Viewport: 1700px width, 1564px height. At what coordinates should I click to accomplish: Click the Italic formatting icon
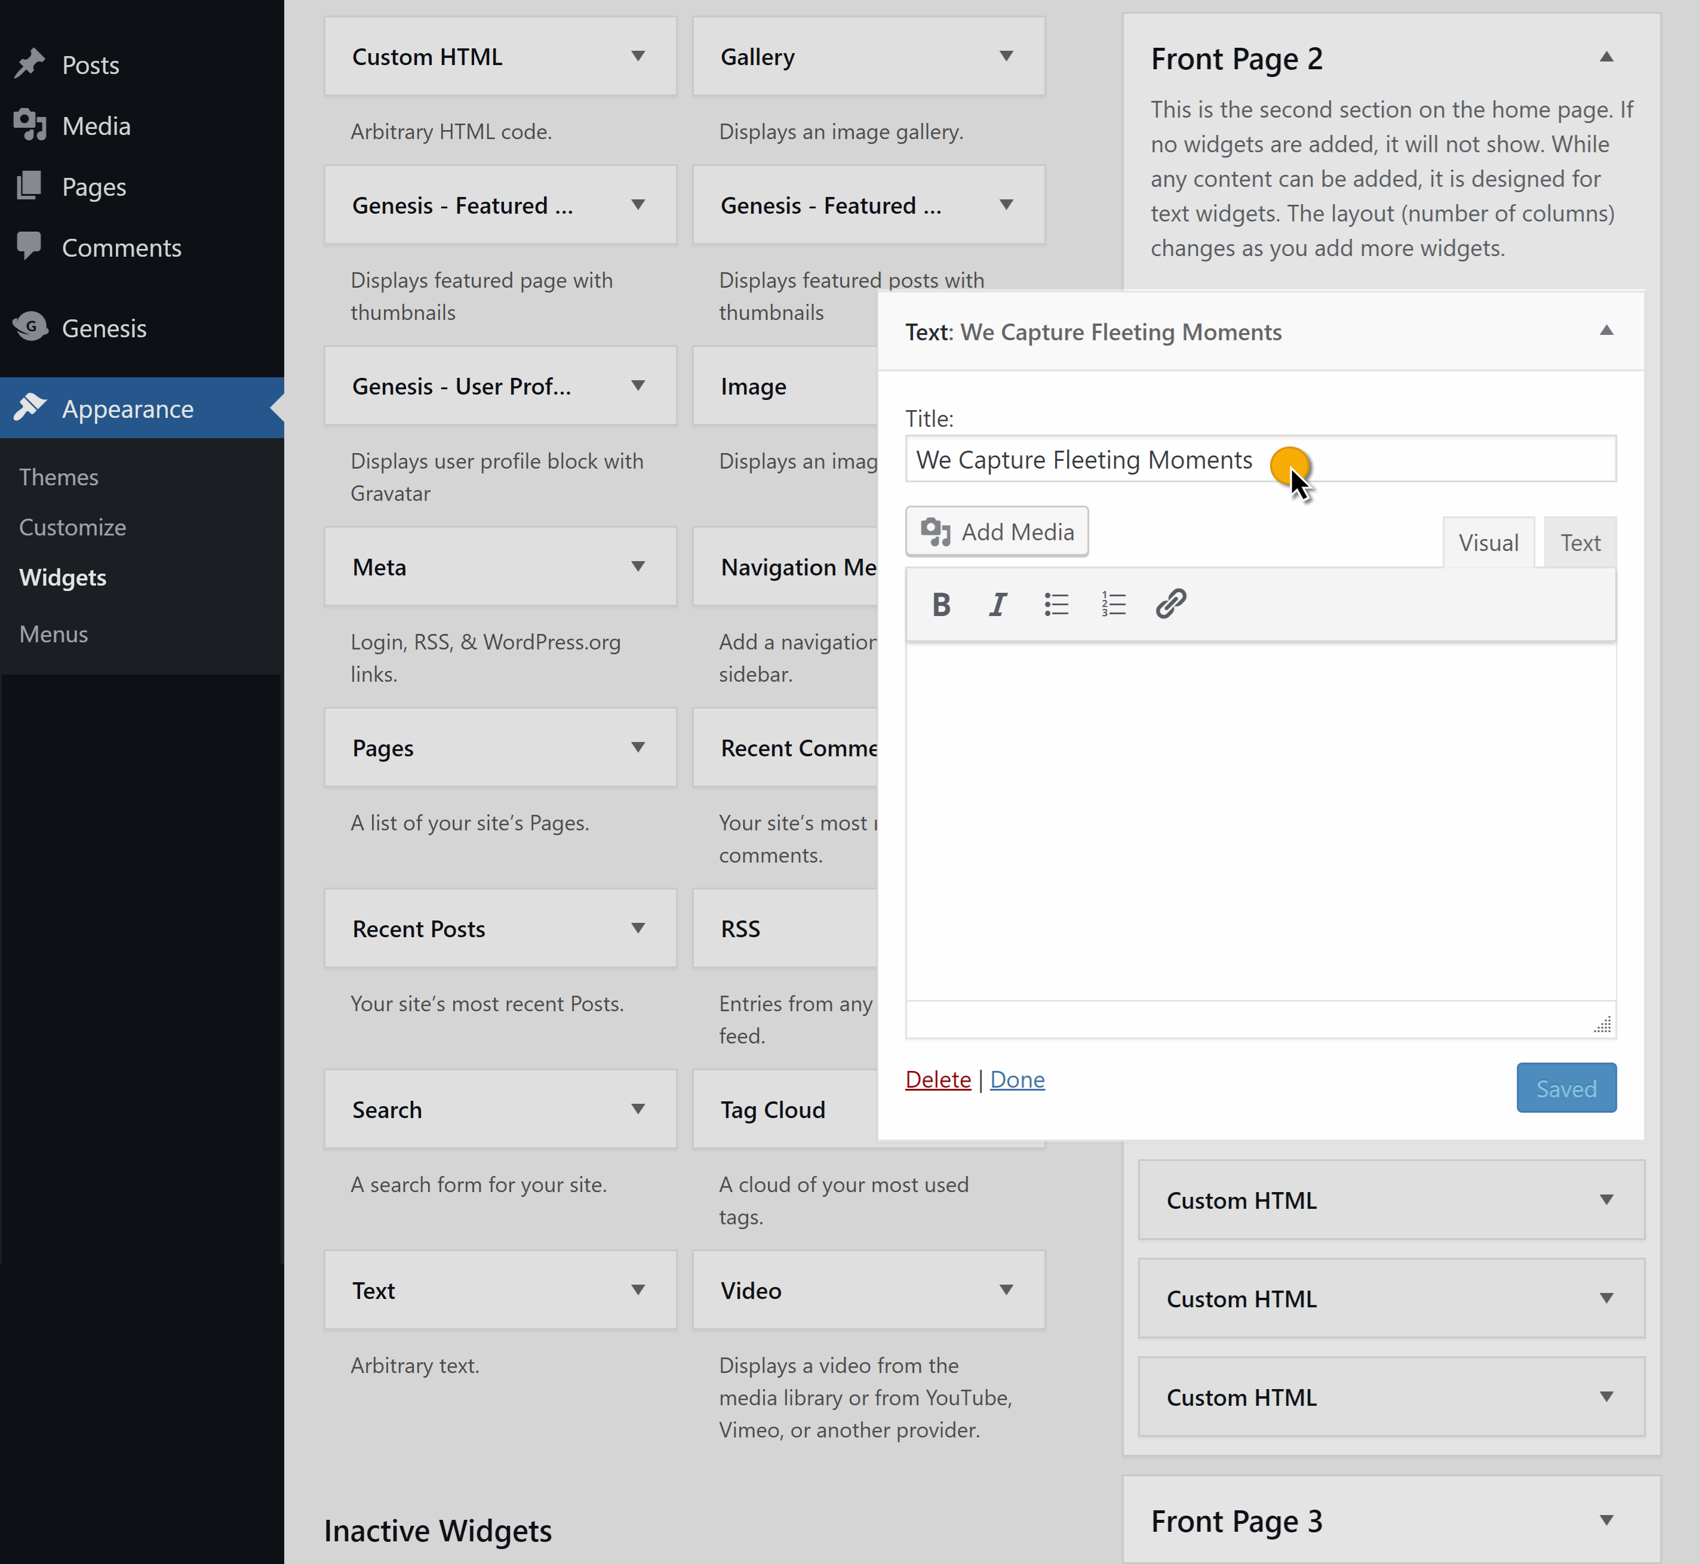pyautogui.click(x=998, y=604)
